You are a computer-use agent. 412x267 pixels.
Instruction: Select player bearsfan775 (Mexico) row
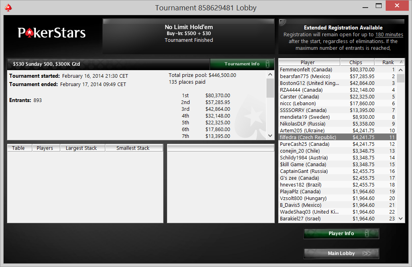click(x=337, y=77)
